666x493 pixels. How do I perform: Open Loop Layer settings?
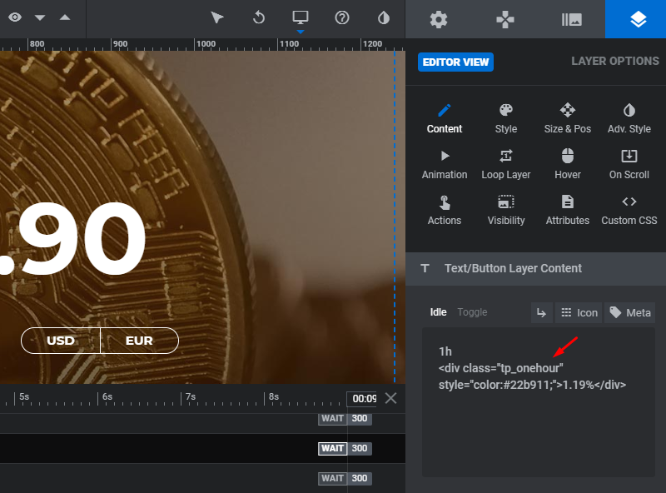pyautogui.click(x=506, y=165)
